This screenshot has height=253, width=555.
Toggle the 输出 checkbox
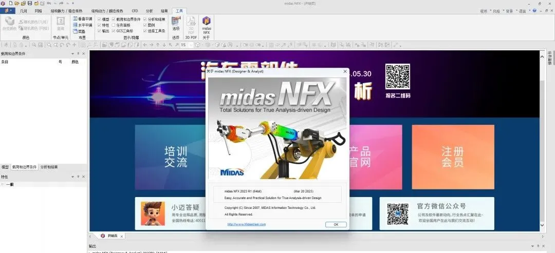click(99, 31)
